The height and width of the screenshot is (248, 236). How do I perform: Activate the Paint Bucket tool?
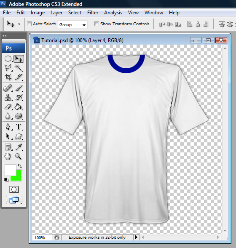point(19,107)
